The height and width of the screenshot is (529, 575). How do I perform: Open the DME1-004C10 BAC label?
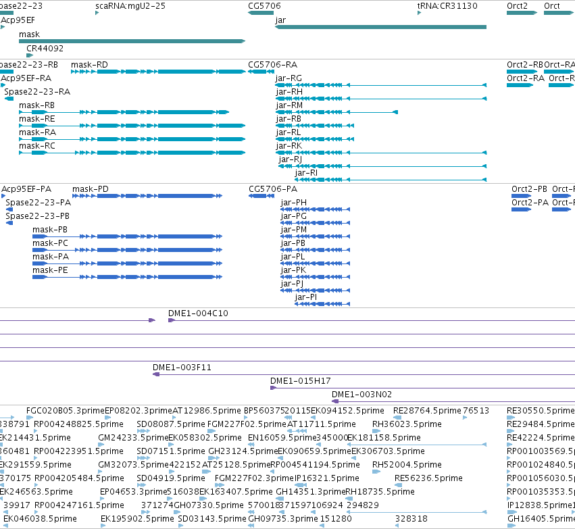[x=198, y=313]
